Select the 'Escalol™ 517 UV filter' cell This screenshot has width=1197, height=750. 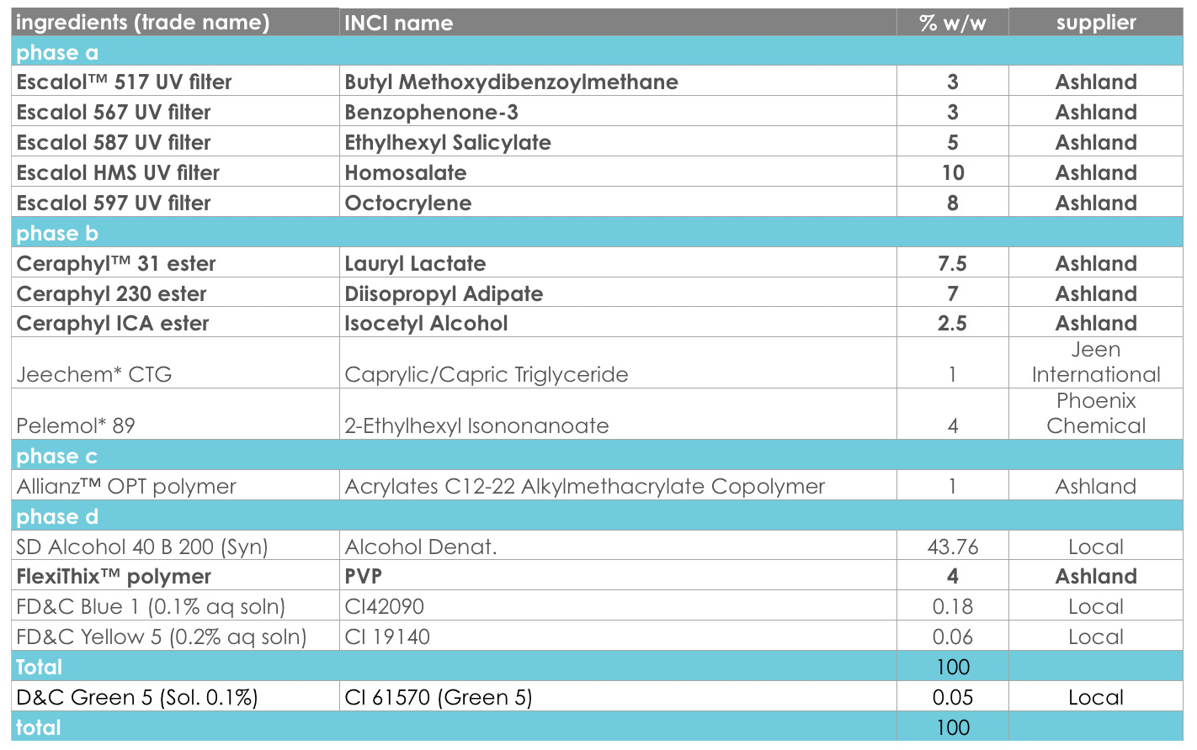pyautogui.click(x=175, y=82)
